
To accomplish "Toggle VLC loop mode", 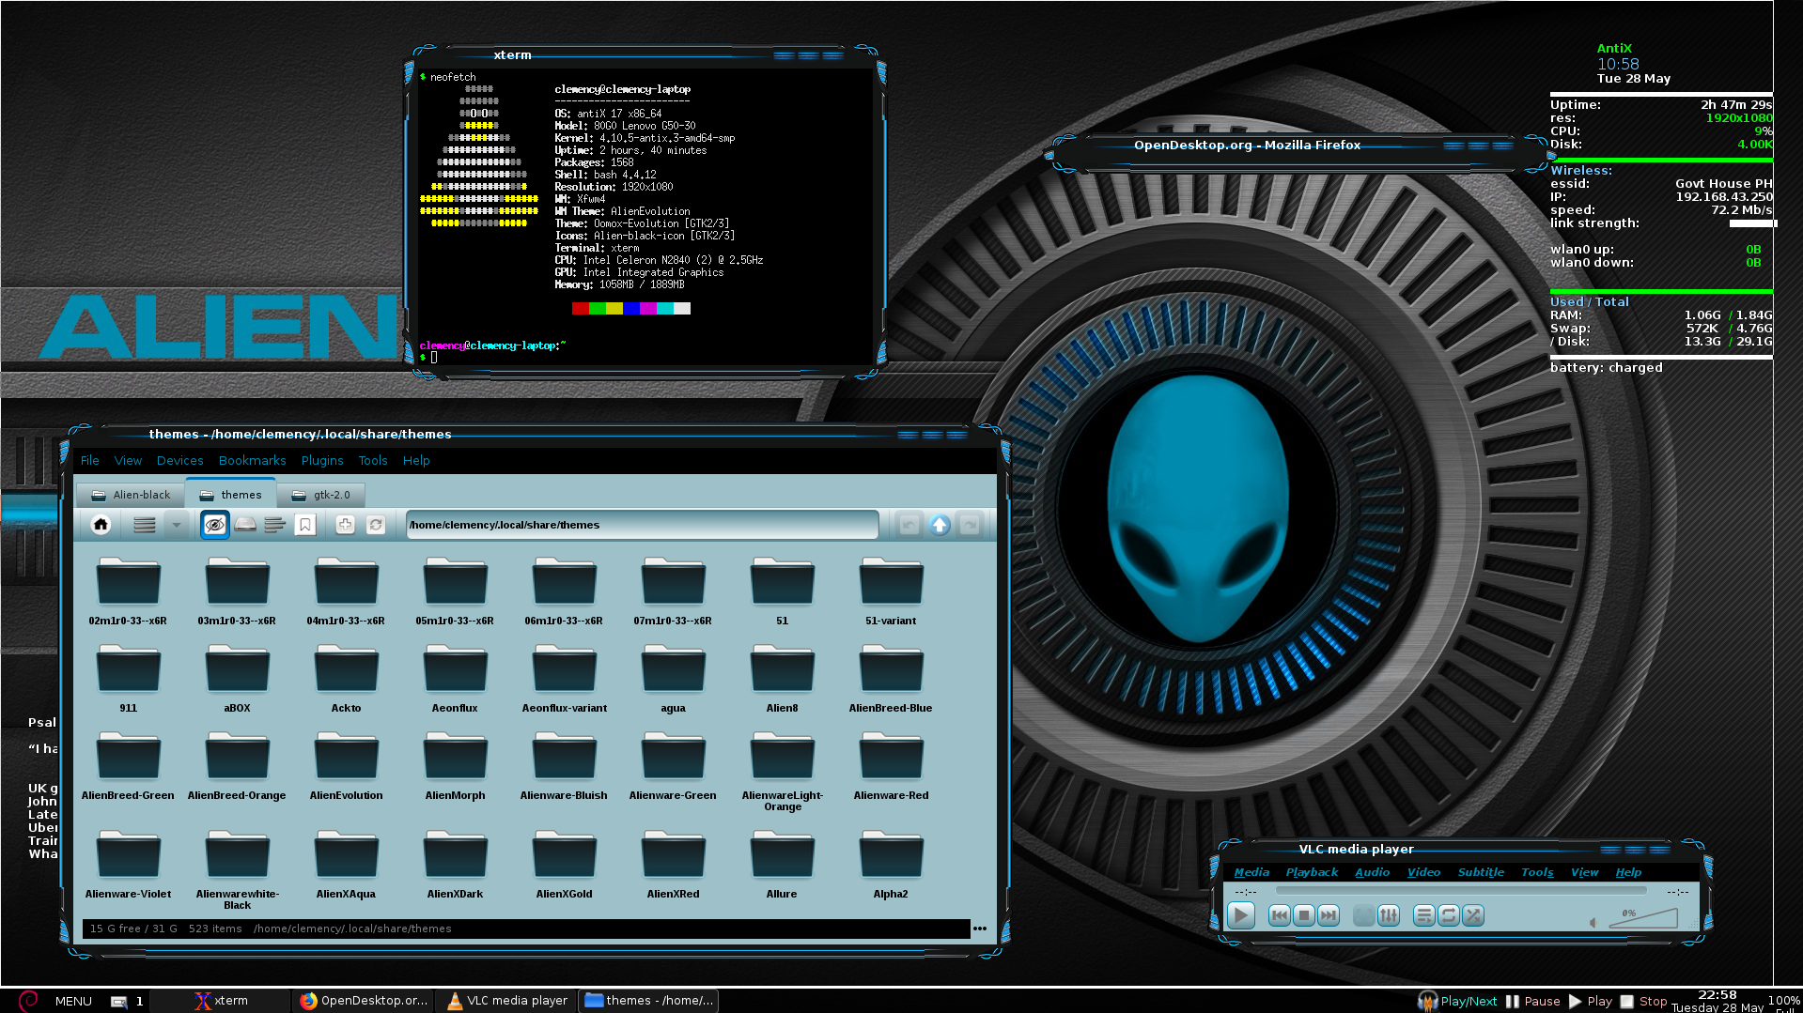I will click(1449, 915).
